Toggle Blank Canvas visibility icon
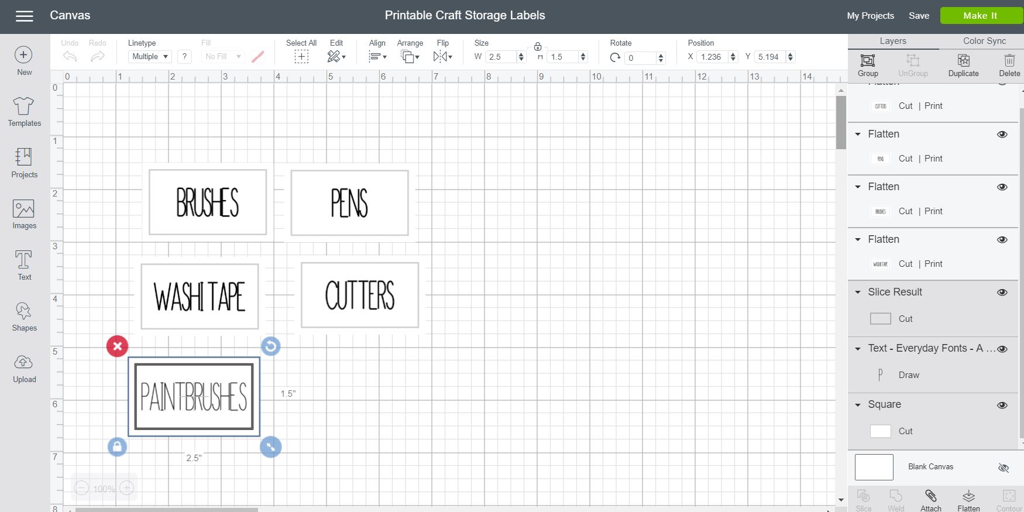This screenshot has height=512, width=1024. point(1003,468)
